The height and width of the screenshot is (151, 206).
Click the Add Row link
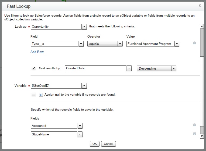click(37, 52)
